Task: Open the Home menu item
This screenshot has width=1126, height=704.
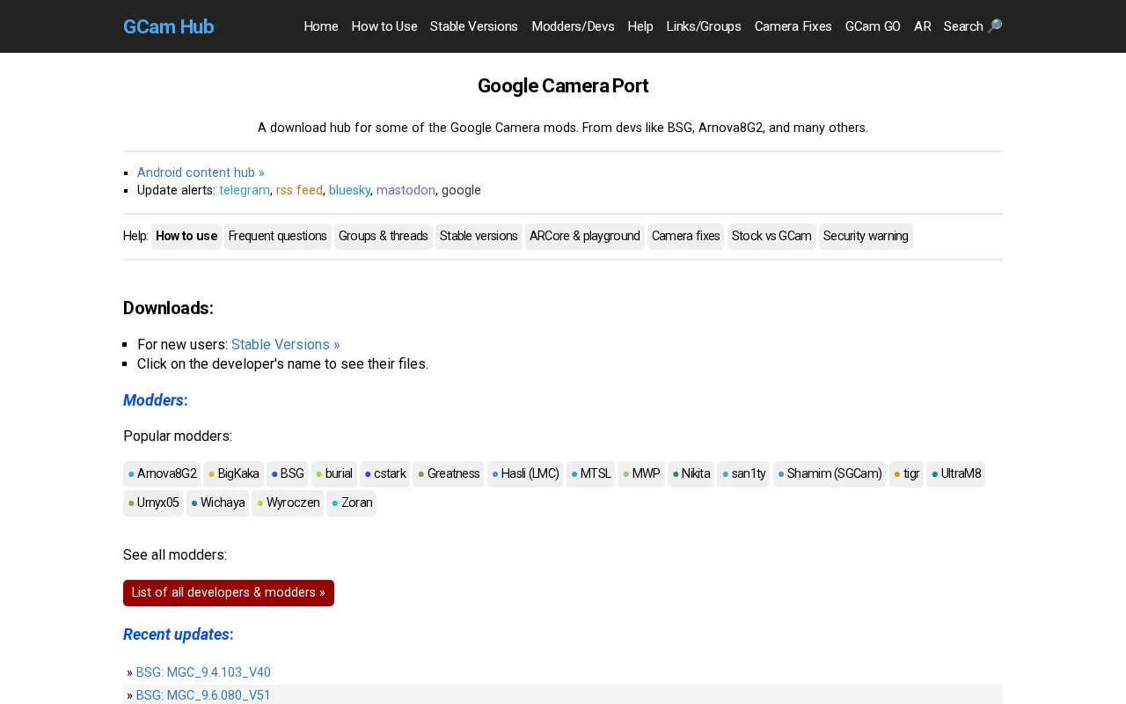Action: (321, 26)
